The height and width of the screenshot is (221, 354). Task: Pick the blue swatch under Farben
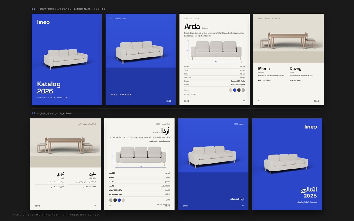click(x=235, y=90)
